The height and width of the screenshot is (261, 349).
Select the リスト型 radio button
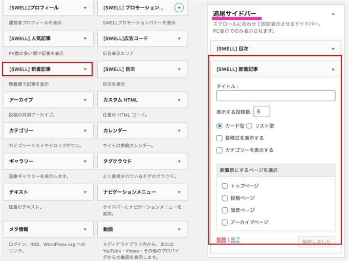249,126
